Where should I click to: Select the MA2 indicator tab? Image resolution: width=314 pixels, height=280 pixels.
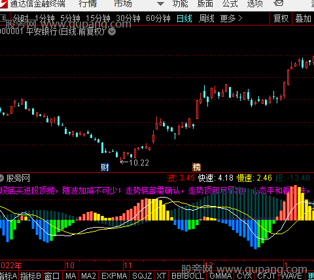(88, 276)
